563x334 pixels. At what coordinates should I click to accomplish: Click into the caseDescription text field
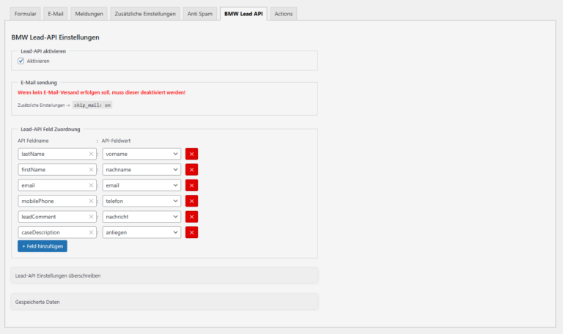click(57, 232)
